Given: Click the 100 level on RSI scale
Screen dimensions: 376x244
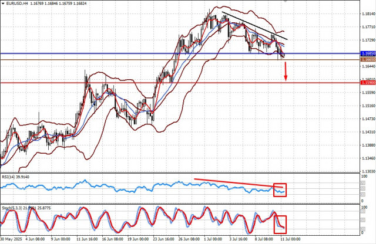Looking at the screenshot, I should click(364, 177).
